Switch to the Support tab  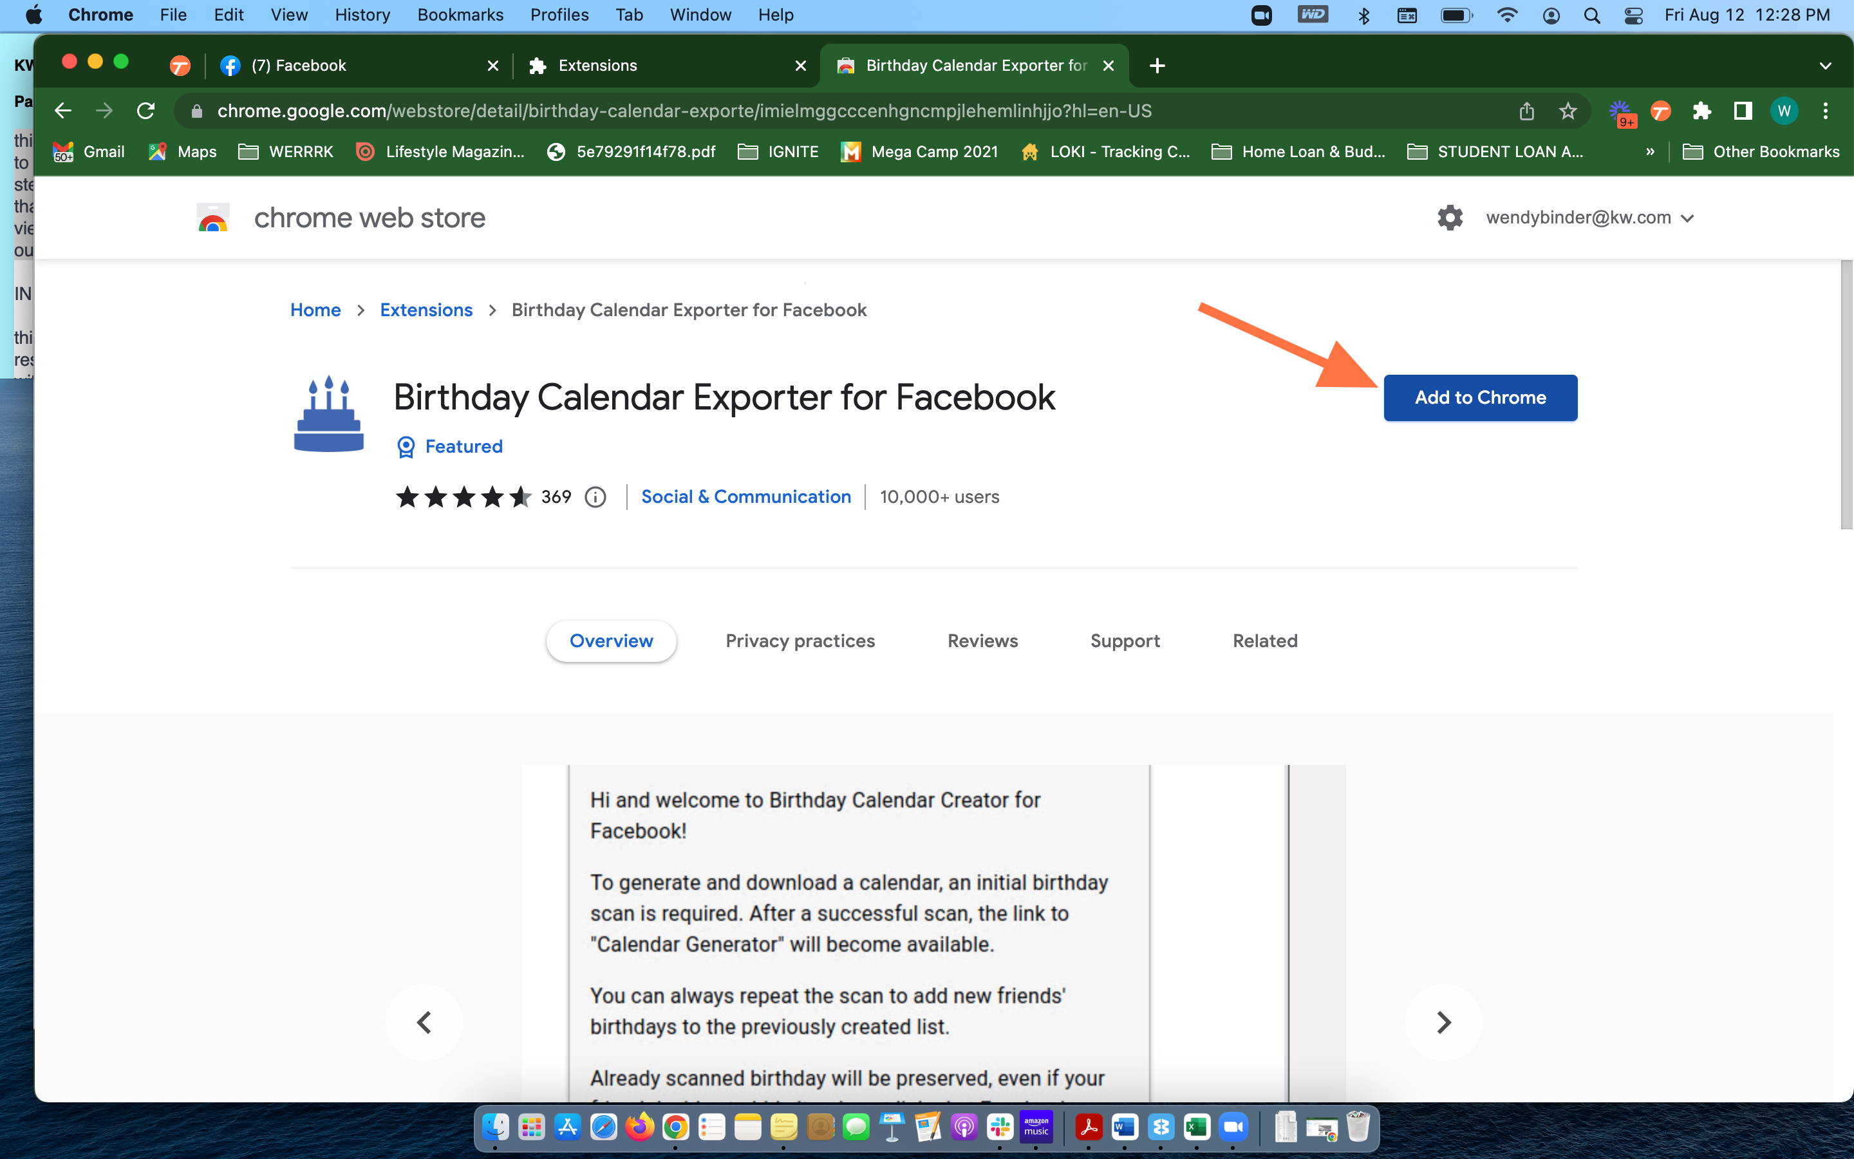click(x=1125, y=641)
